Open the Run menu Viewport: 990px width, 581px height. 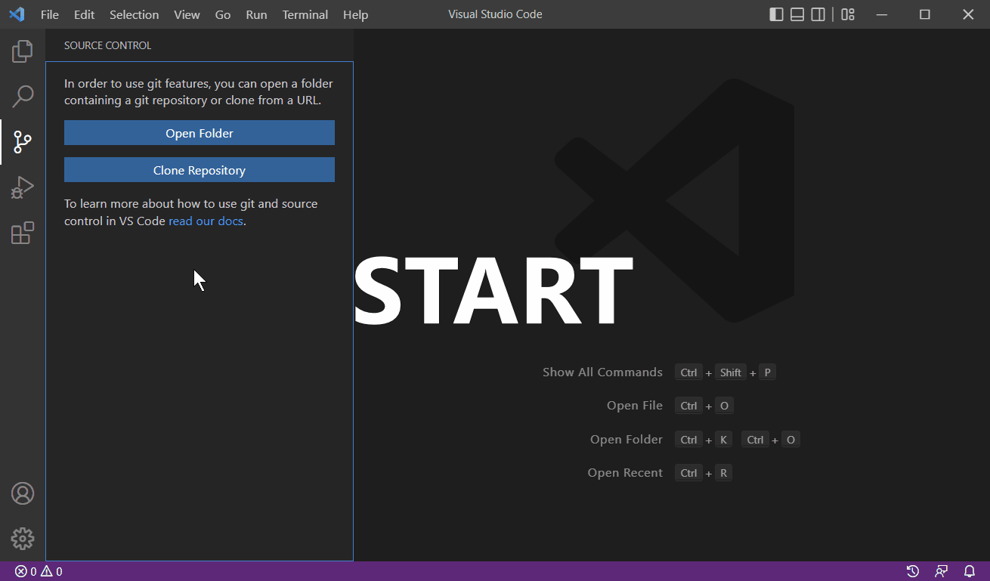click(256, 14)
